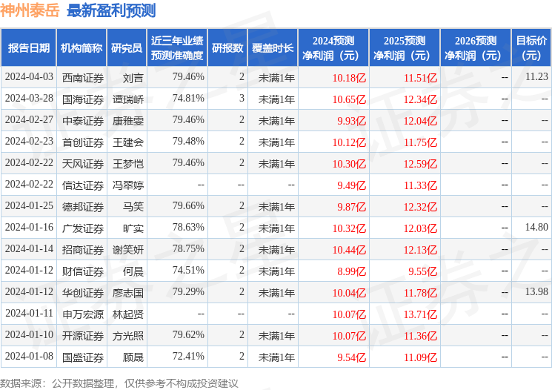Select the 广发证券 institution cell
The width and height of the screenshot is (552, 390).
pyautogui.click(x=83, y=228)
